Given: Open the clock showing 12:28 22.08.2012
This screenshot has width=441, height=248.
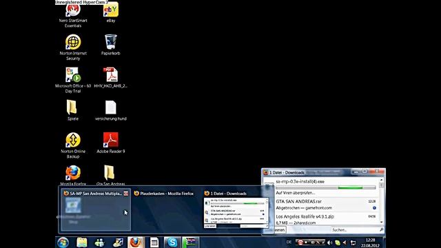Looking at the screenshot, I should pyautogui.click(x=370, y=242).
